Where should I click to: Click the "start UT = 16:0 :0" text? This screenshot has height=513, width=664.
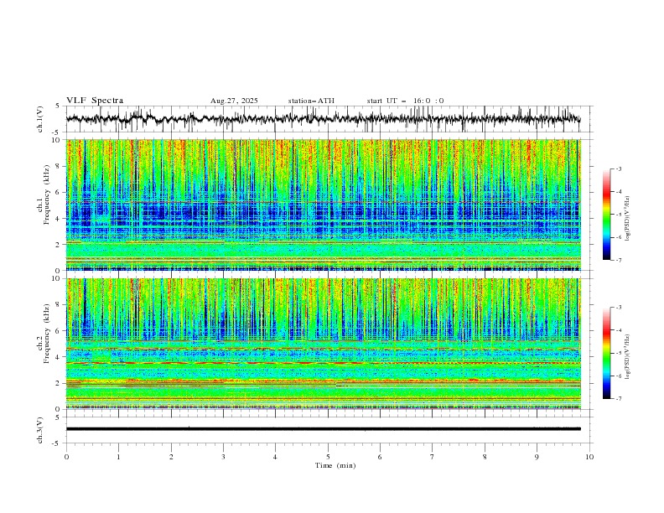405,101
